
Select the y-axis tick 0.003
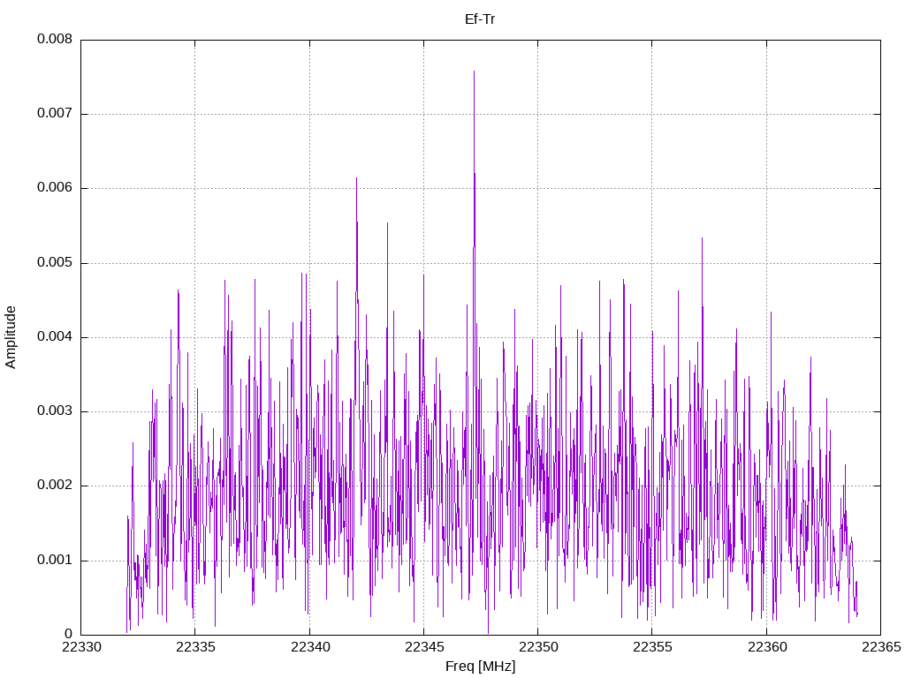[x=55, y=411]
